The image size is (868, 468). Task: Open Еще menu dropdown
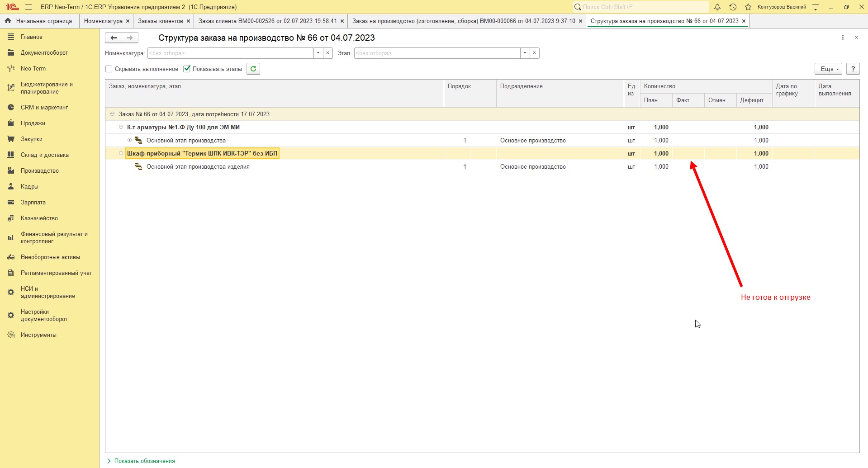828,69
